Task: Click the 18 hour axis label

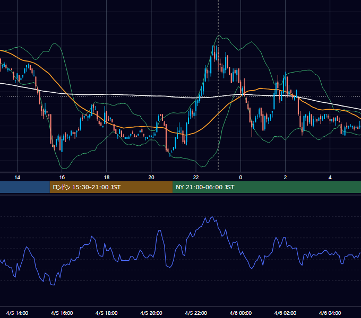Action: [107, 178]
